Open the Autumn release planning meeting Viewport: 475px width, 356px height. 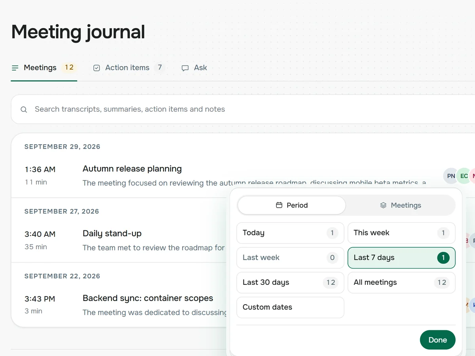(x=132, y=169)
